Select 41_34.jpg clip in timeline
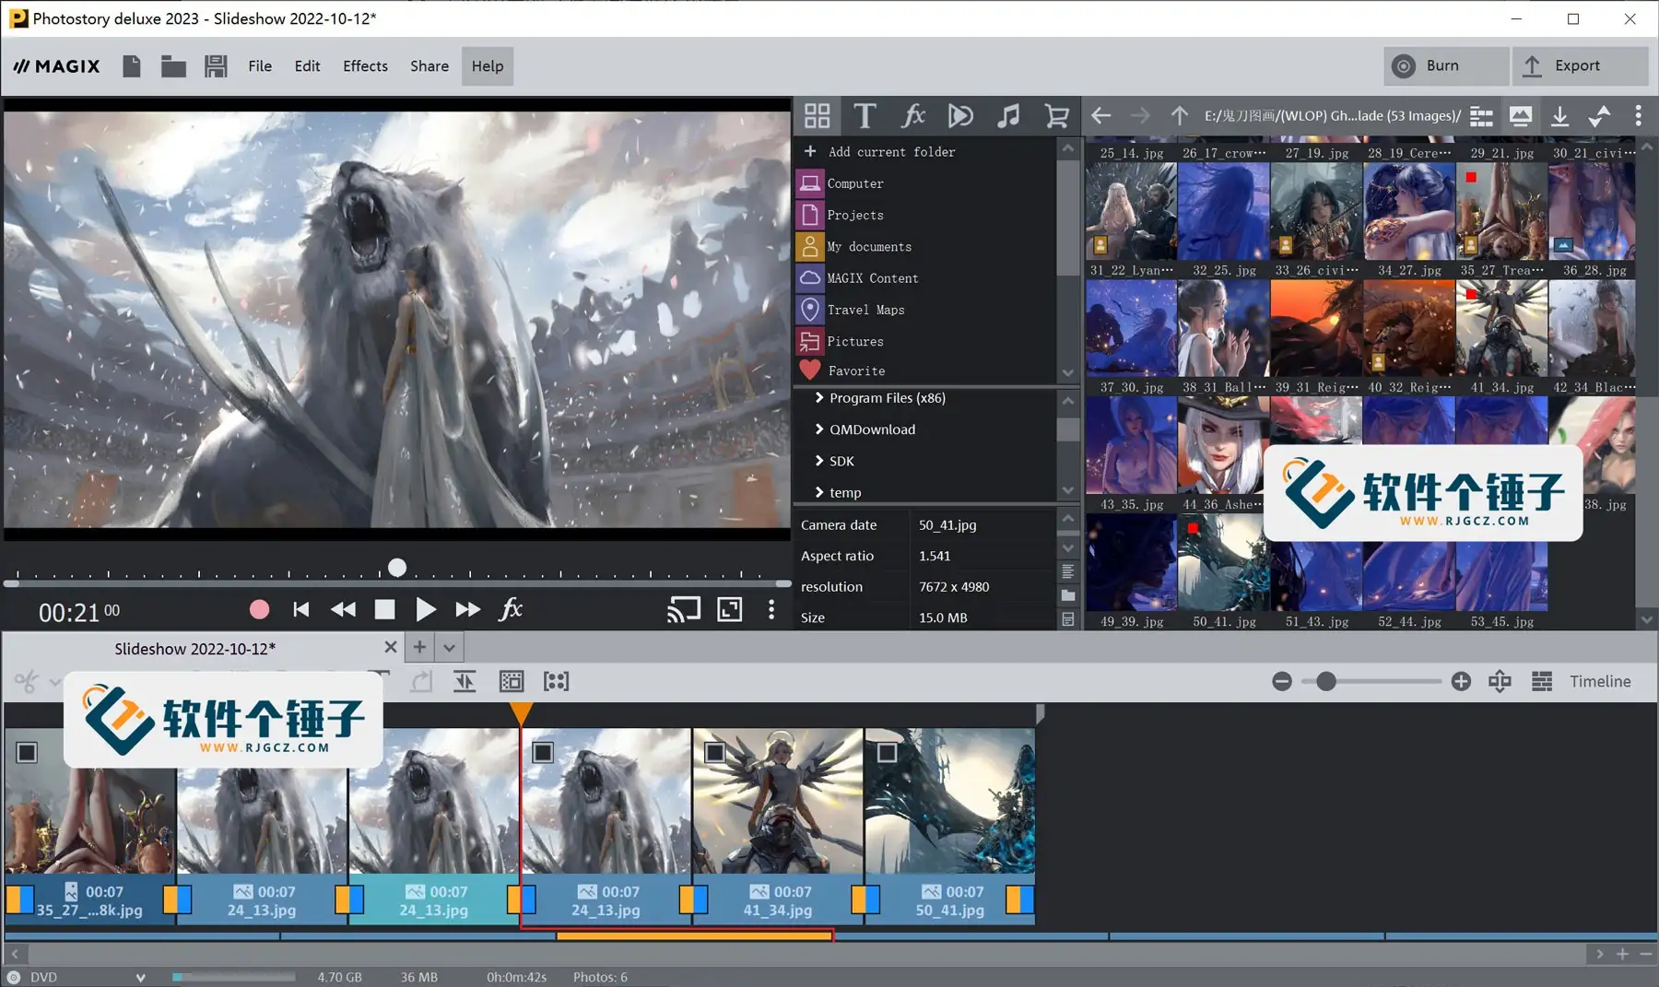This screenshot has width=1659, height=987. (x=778, y=826)
